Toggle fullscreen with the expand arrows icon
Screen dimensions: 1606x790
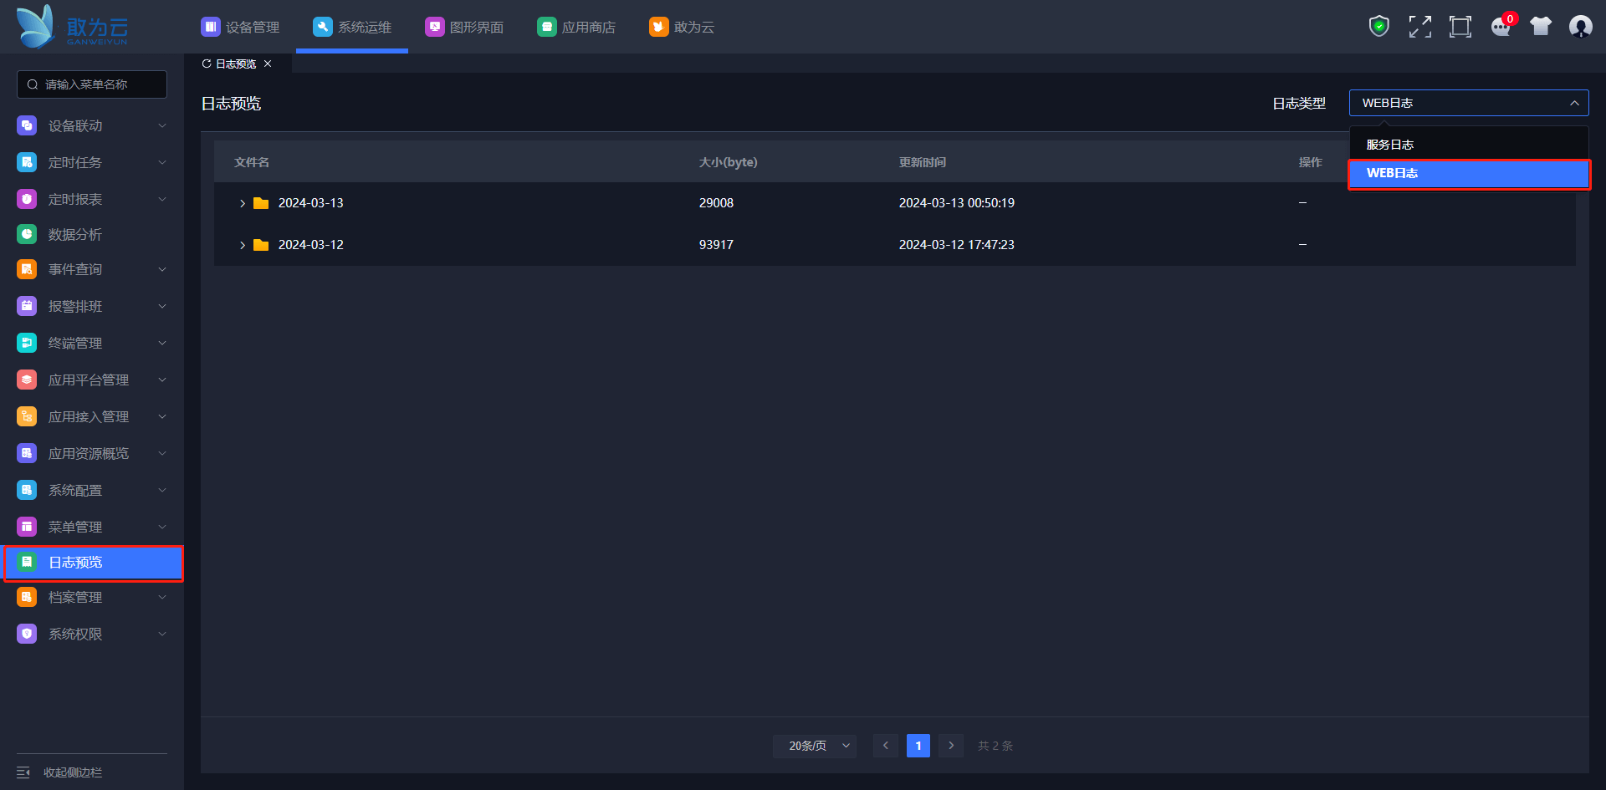[1419, 27]
